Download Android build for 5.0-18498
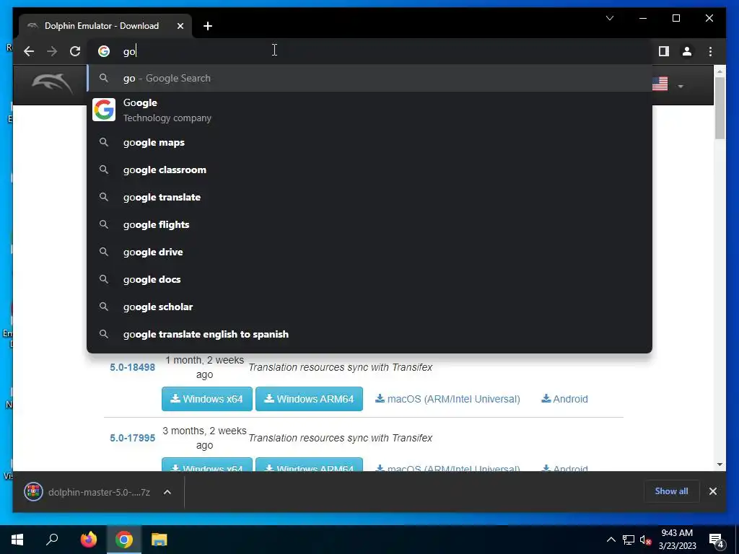Screen dimensions: 739x554 564,399
